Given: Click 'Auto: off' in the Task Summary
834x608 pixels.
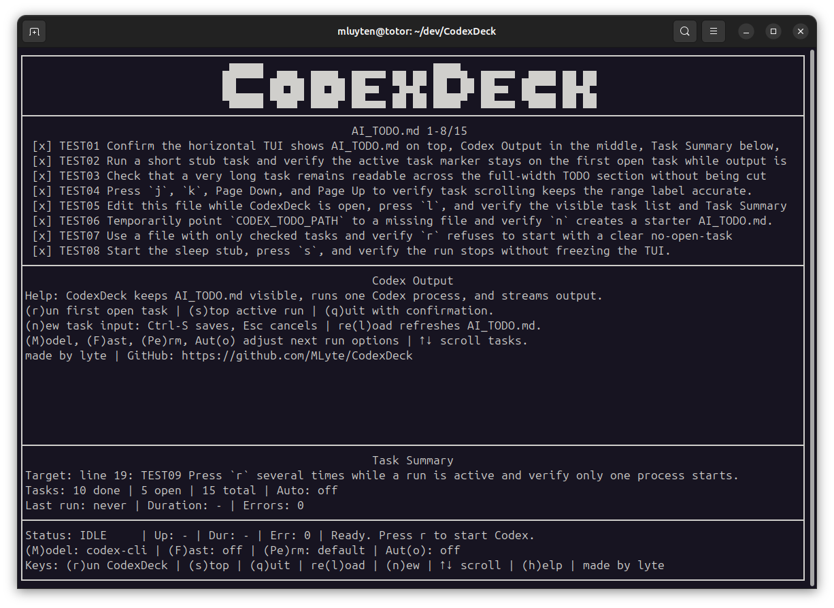Looking at the screenshot, I should 307,490.
